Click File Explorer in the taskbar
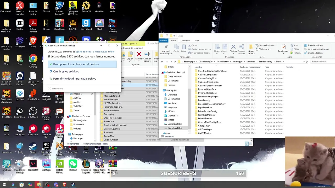335x188 pixels. tap(38, 185)
